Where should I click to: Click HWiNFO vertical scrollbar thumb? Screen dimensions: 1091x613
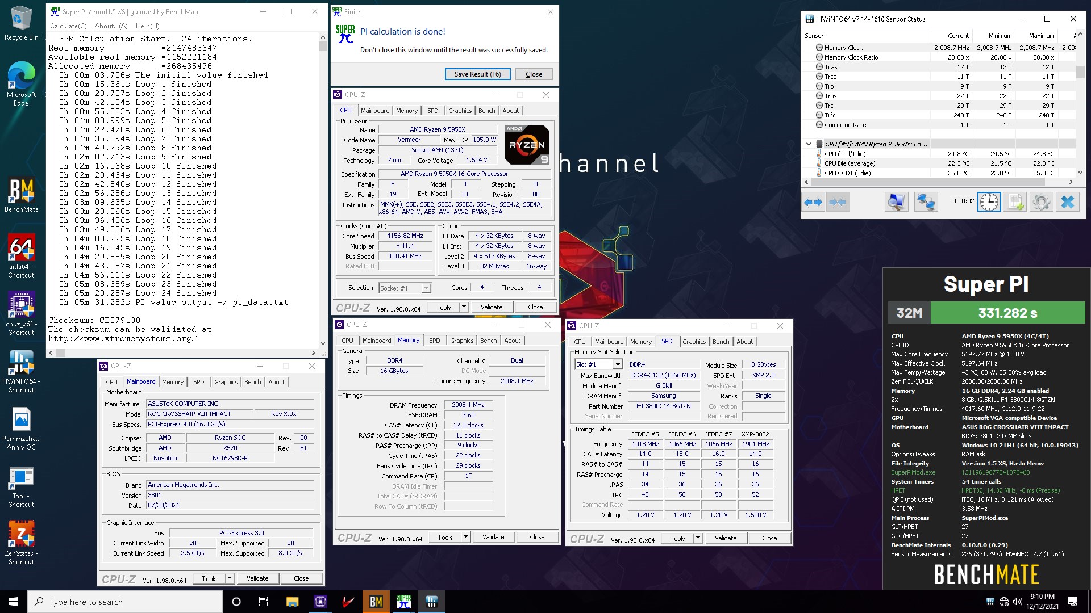[x=1080, y=72]
